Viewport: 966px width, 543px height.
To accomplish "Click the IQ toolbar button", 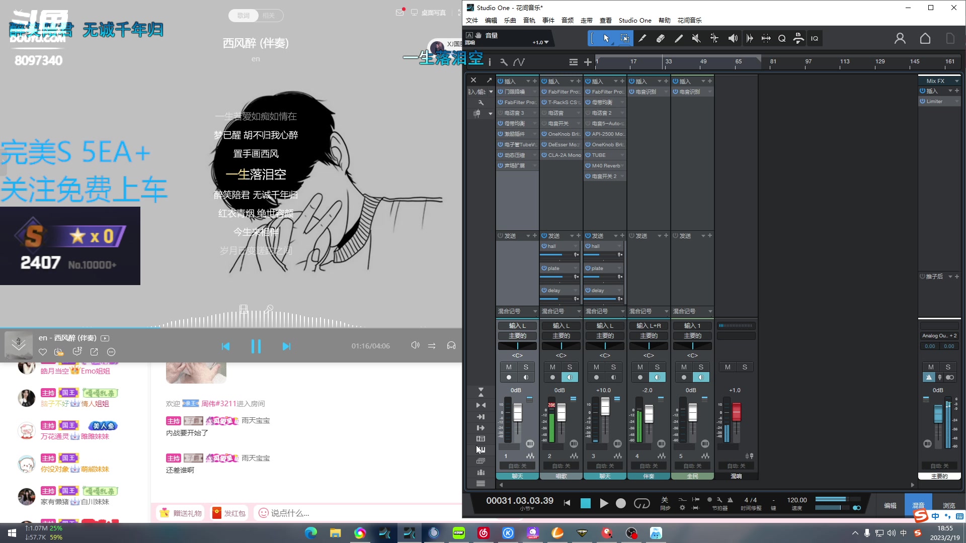I will tap(815, 38).
